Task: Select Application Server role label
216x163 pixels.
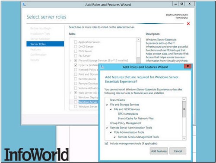Action: tap(89, 42)
